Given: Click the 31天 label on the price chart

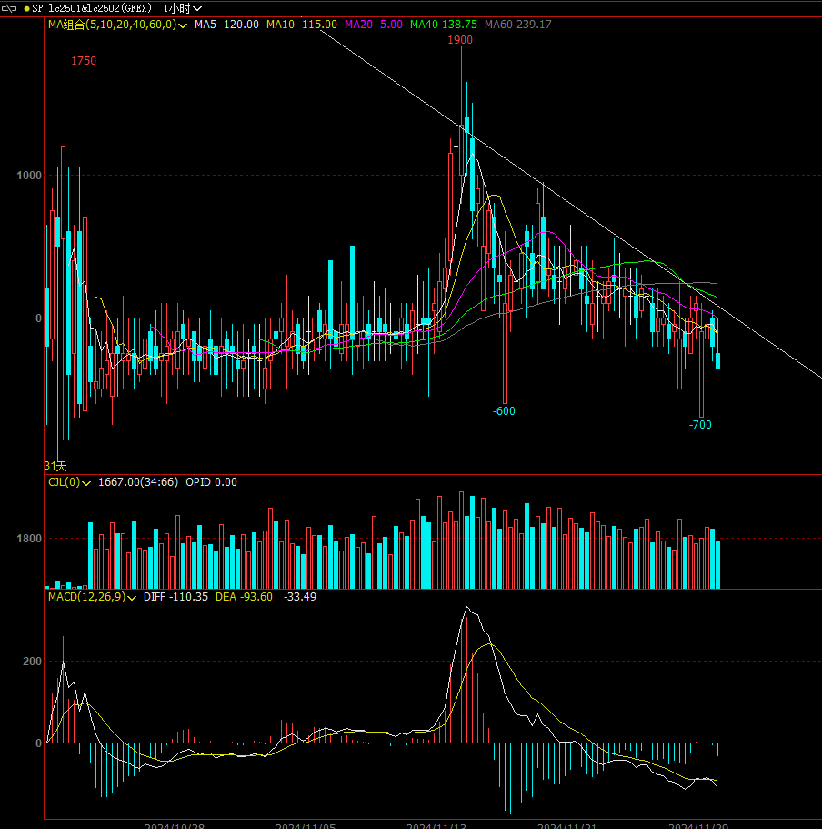Looking at the screenshot, I should [x=57, y=465].
